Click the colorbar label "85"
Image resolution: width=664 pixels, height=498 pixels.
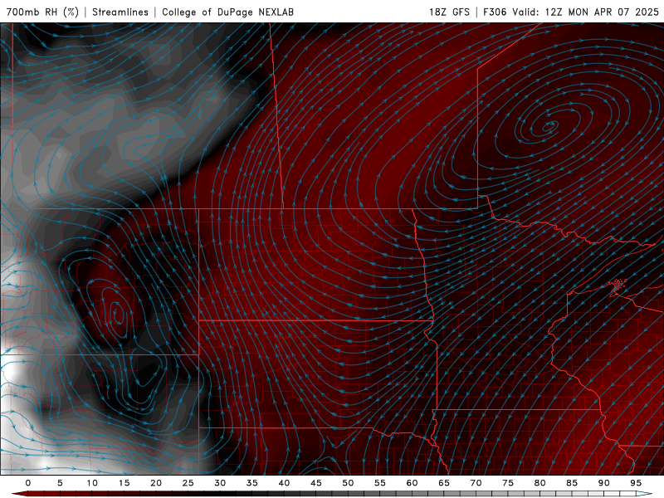[x=572, y=483]
